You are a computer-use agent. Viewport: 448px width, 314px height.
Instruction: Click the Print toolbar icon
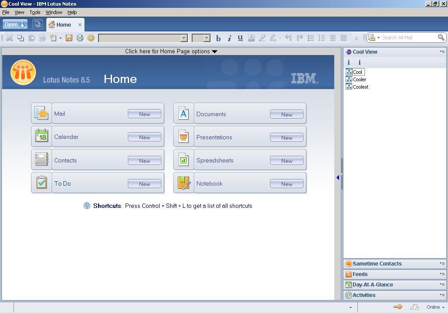[80, 38]
